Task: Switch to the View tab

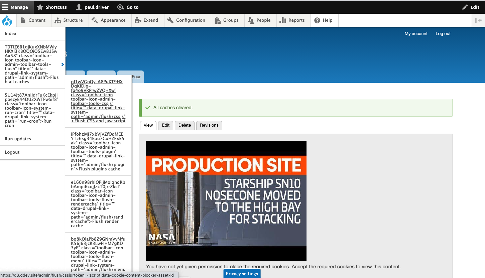Action: coord(148,125)
